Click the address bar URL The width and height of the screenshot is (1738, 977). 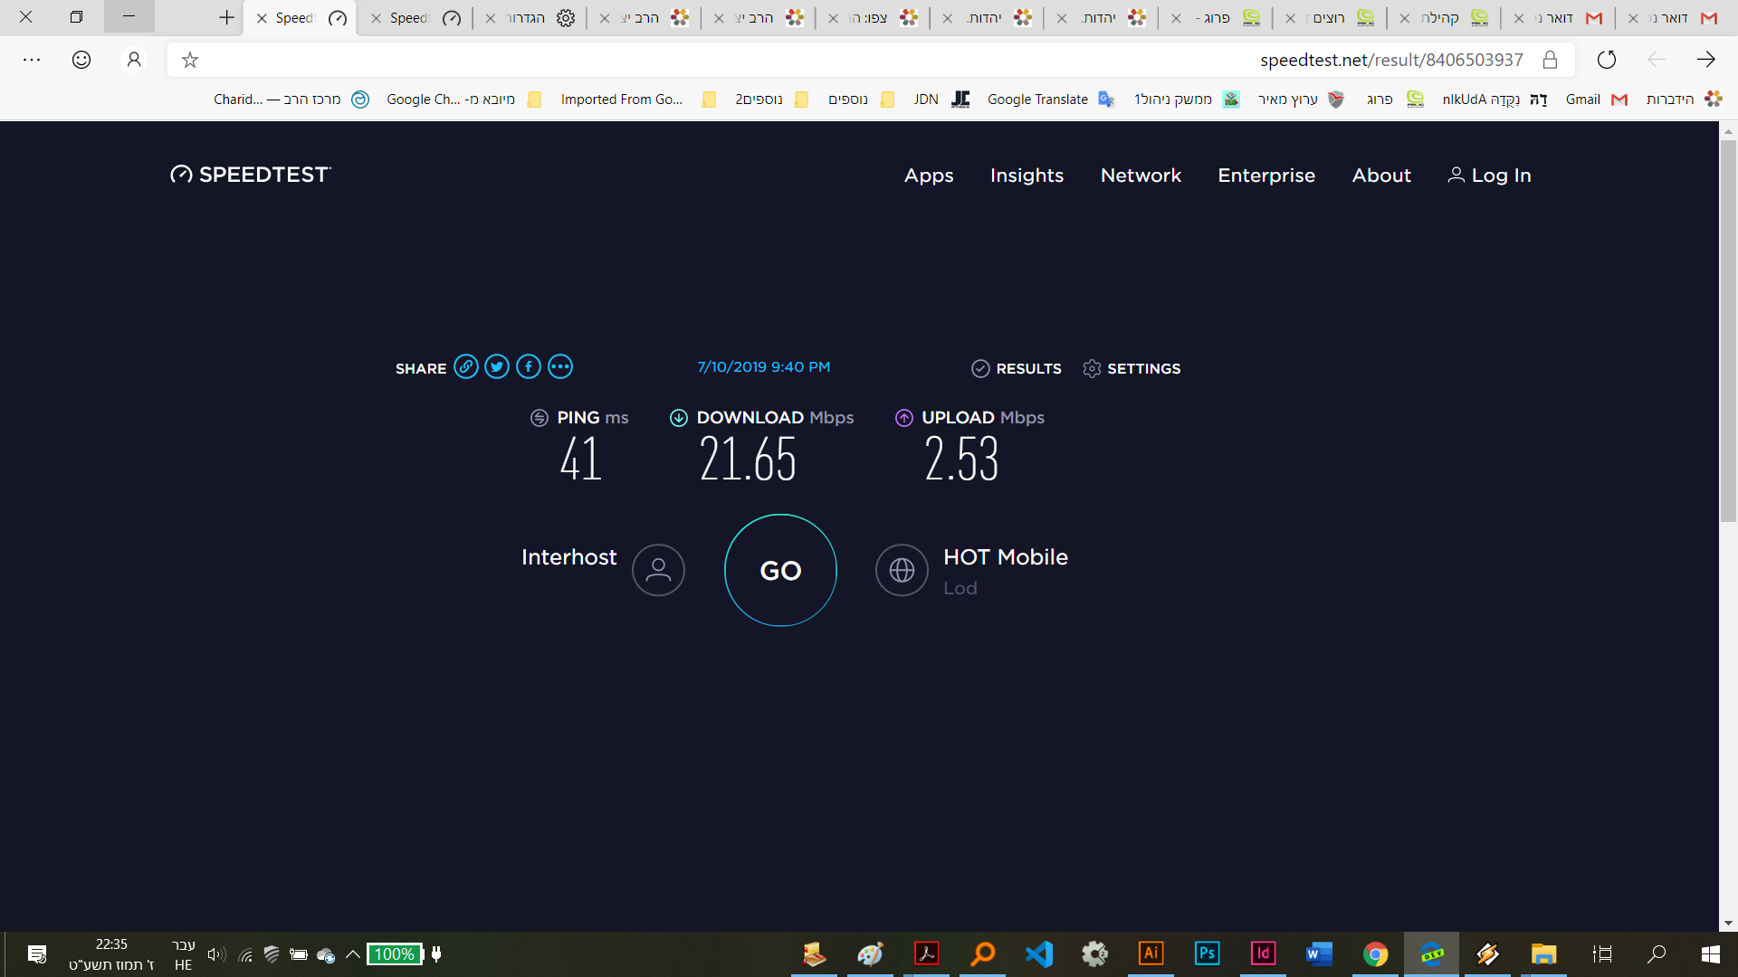[x=1389, y=60]
